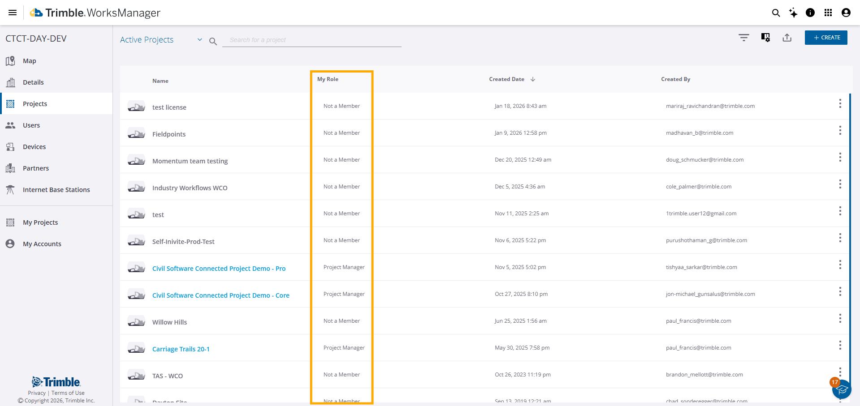Click the project search magnifier icon
The height and width of the screenshot is (406, 860).
[x=213, y=41]
